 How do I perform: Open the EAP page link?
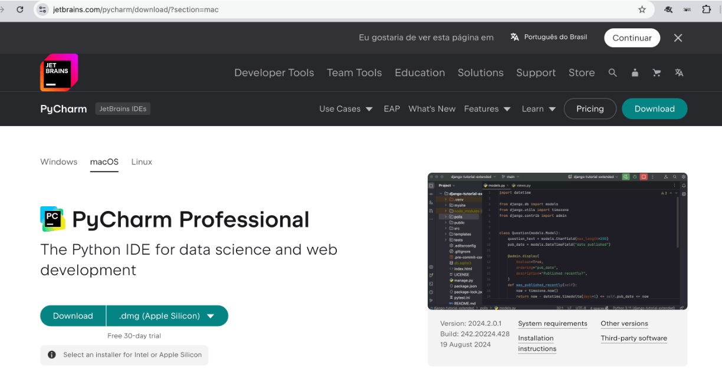(x=392, y=109)
